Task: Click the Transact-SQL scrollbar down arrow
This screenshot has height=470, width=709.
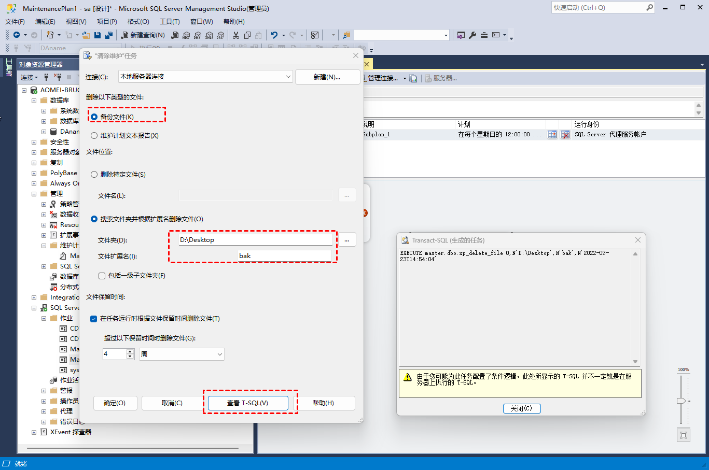Action: 635,362
